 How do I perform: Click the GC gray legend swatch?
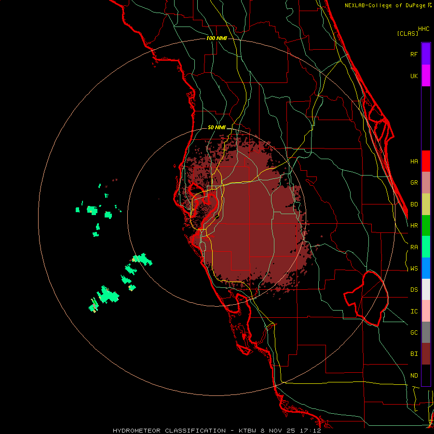coord(426,332)
